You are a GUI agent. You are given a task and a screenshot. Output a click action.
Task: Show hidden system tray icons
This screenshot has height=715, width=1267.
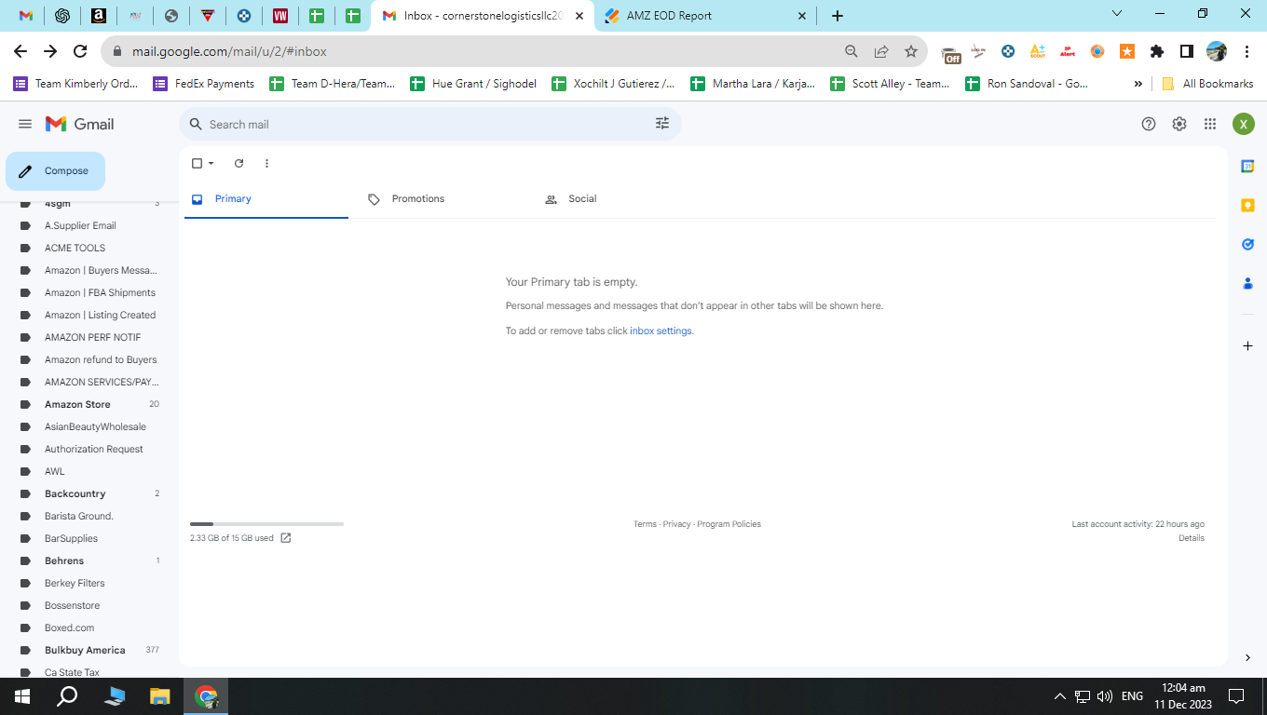point(1059,696)
